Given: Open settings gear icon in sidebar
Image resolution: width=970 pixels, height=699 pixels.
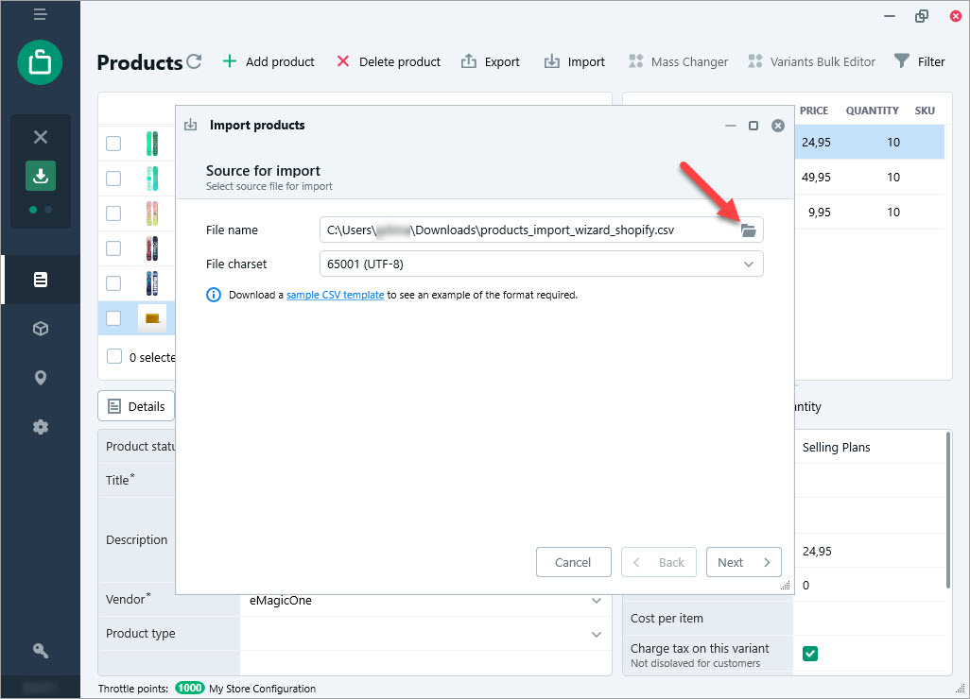Looking at the screenshot, I should tap(41, 426).
